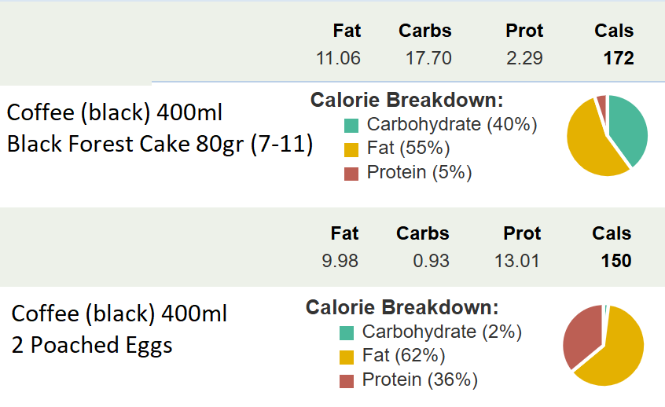Select the 17.70 carbs value
This screenshot has width=665, height=407.
pos(428,58)
